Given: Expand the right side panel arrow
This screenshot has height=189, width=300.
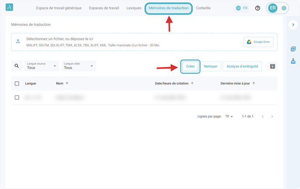Looking at the screenshot, I should (293, 25).
